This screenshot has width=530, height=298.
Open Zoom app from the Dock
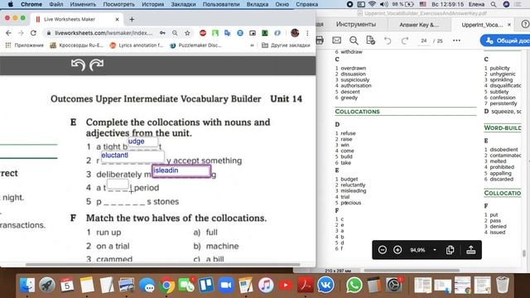point(226,285)
